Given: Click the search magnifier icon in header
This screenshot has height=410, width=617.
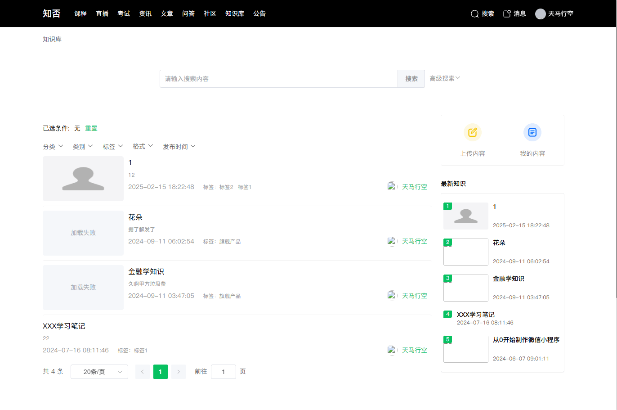Looking at the screenshot, I should 474,14.
